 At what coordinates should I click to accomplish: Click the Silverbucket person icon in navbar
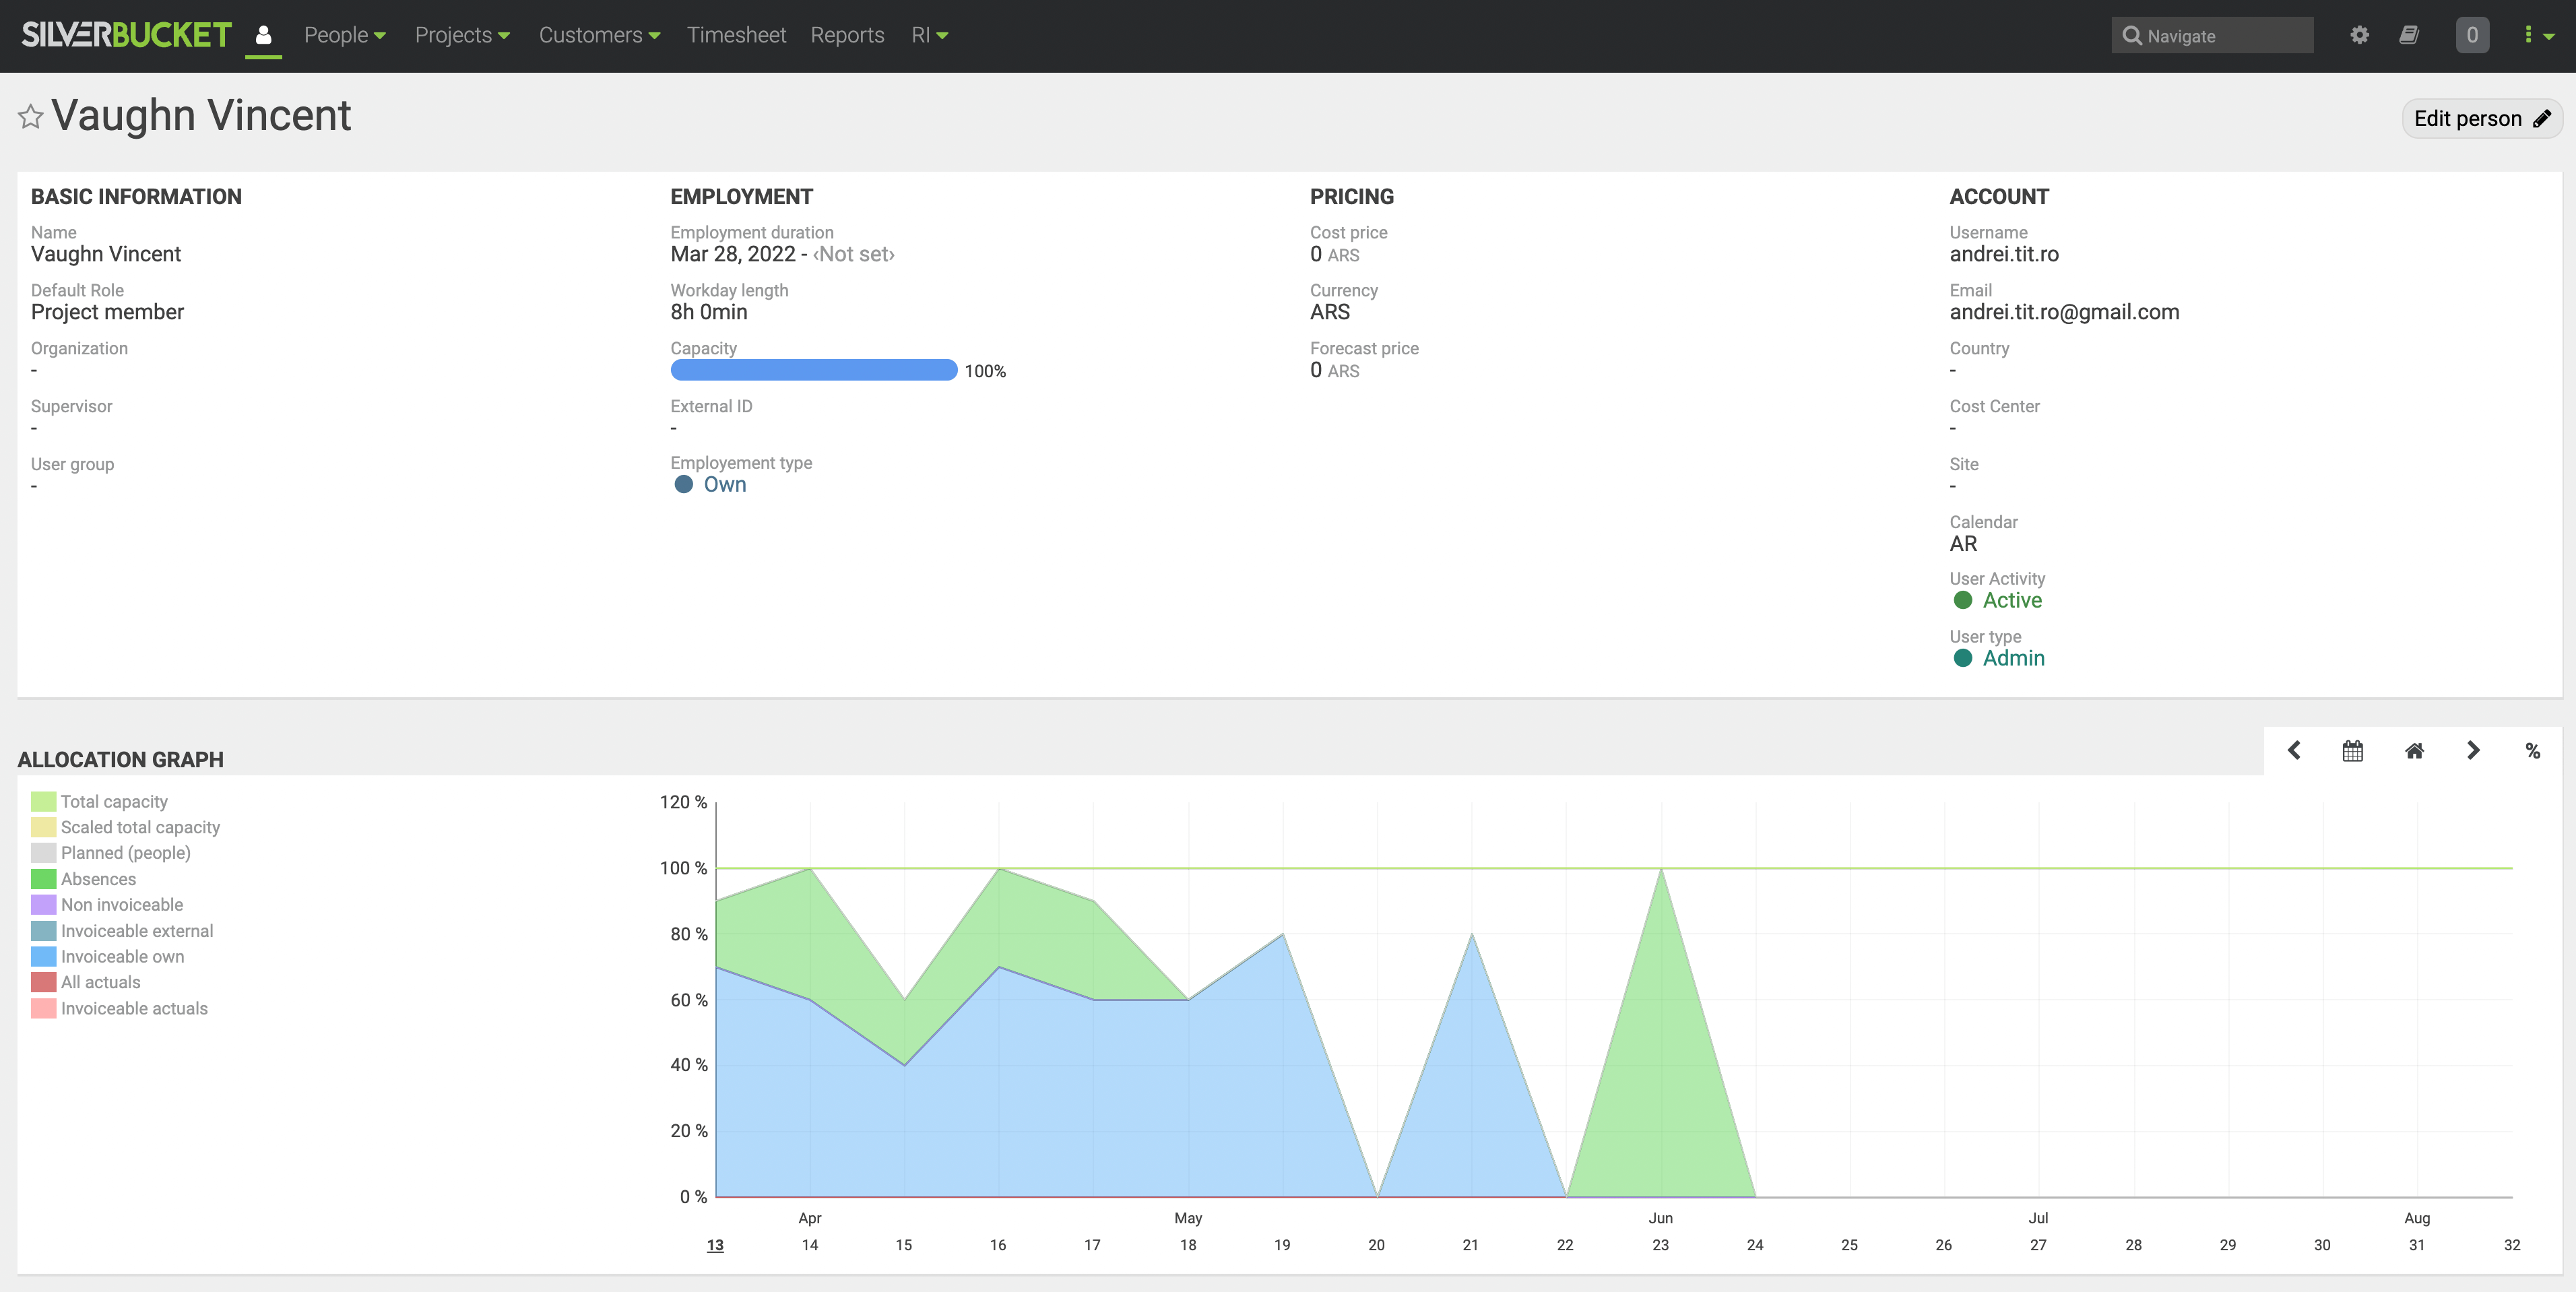tap(263, 34)
